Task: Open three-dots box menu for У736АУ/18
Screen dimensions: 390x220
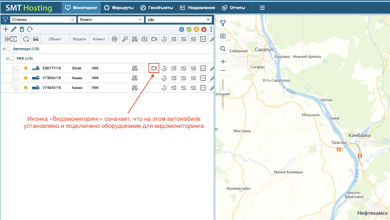Action: pyautogui.click(x=203, y=78)
